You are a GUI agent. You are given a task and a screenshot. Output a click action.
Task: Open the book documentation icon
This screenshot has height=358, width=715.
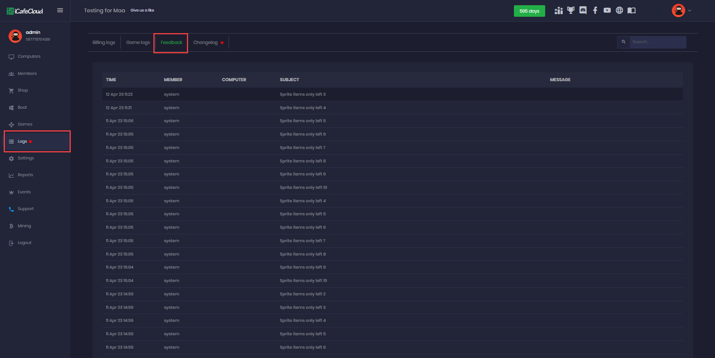(x=632, y=10)
